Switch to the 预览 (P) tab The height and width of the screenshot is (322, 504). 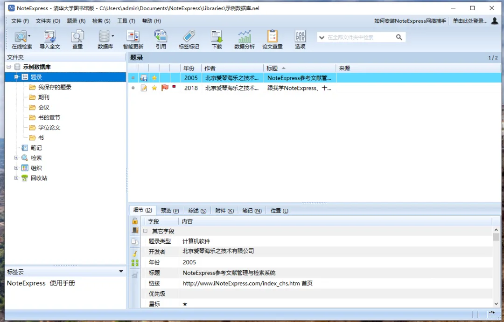coord(170,211)
